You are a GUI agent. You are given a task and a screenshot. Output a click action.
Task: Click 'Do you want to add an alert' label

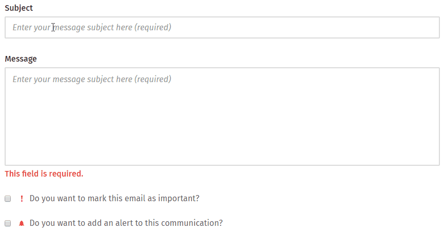[126, 223]
